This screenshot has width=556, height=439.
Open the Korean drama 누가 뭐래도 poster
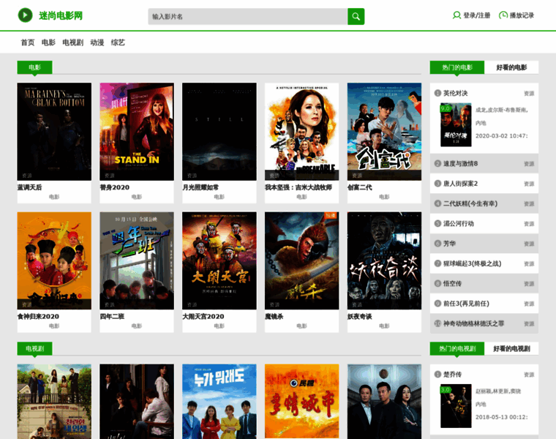pyautogui.click(x=219, y=402)
